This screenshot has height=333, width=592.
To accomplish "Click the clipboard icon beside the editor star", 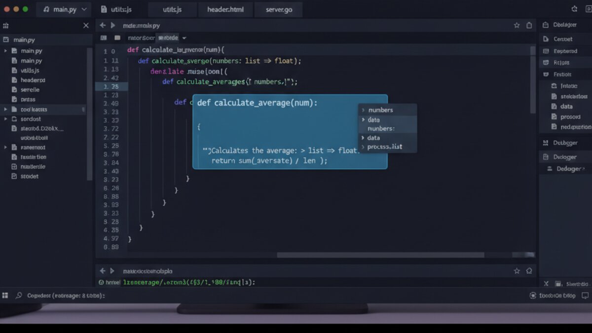I will click(x=529, y=25).
